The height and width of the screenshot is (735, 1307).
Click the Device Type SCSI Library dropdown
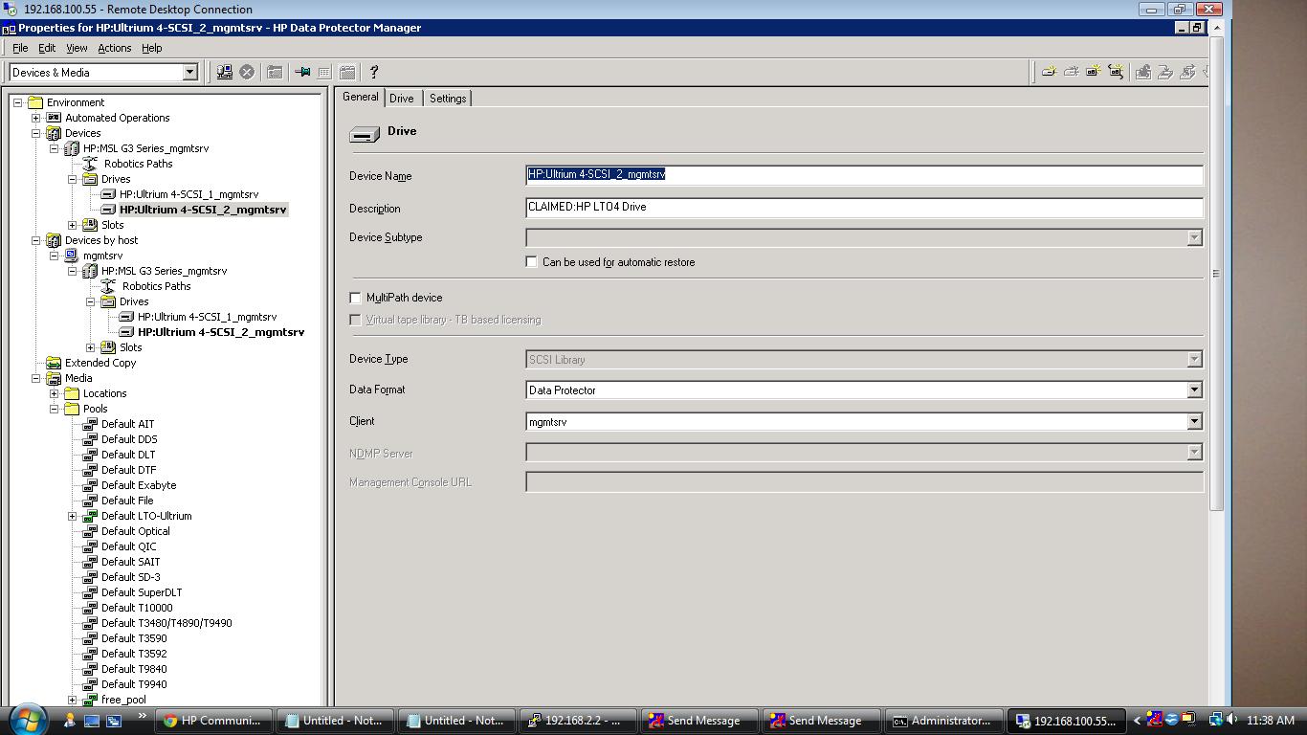click(x=864, y=359)
